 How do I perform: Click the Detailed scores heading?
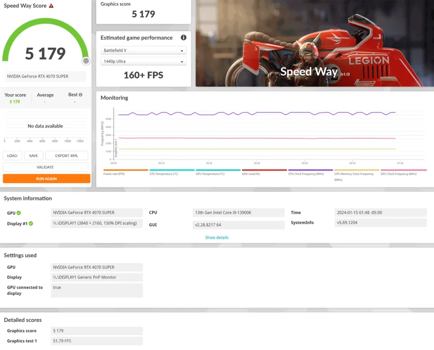point(23,320)
